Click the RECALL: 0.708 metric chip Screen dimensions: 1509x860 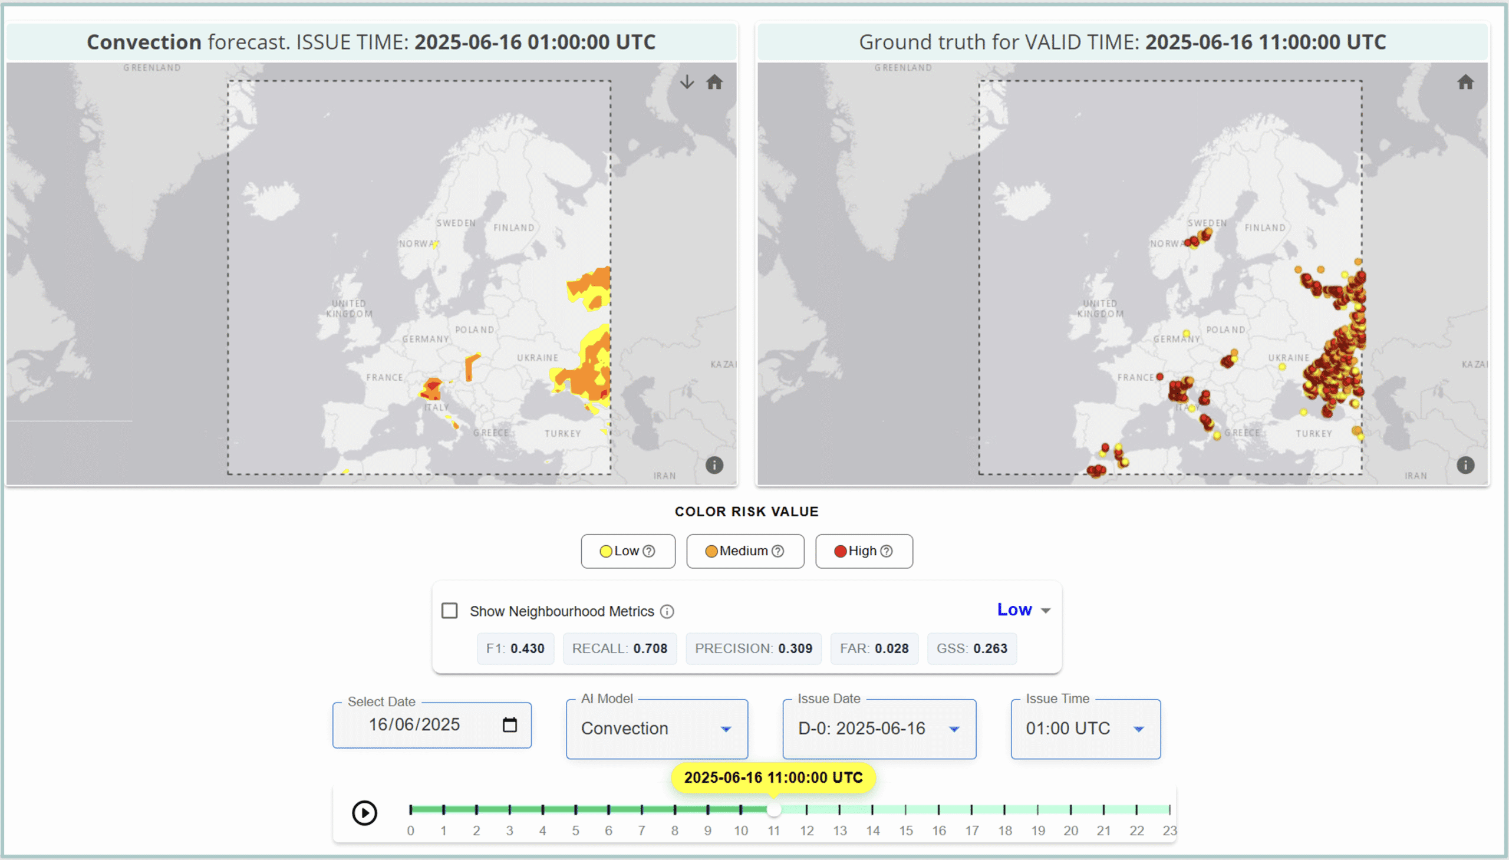620,648
